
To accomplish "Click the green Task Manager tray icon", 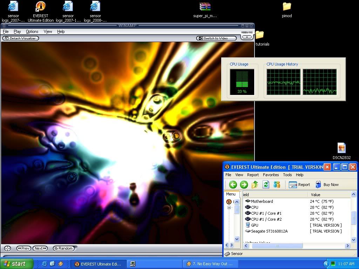I will point(333,264).
